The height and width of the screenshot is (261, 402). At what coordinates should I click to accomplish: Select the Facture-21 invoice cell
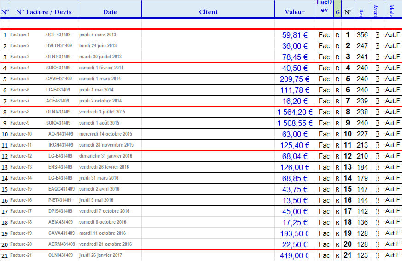[x=21, y=255]
